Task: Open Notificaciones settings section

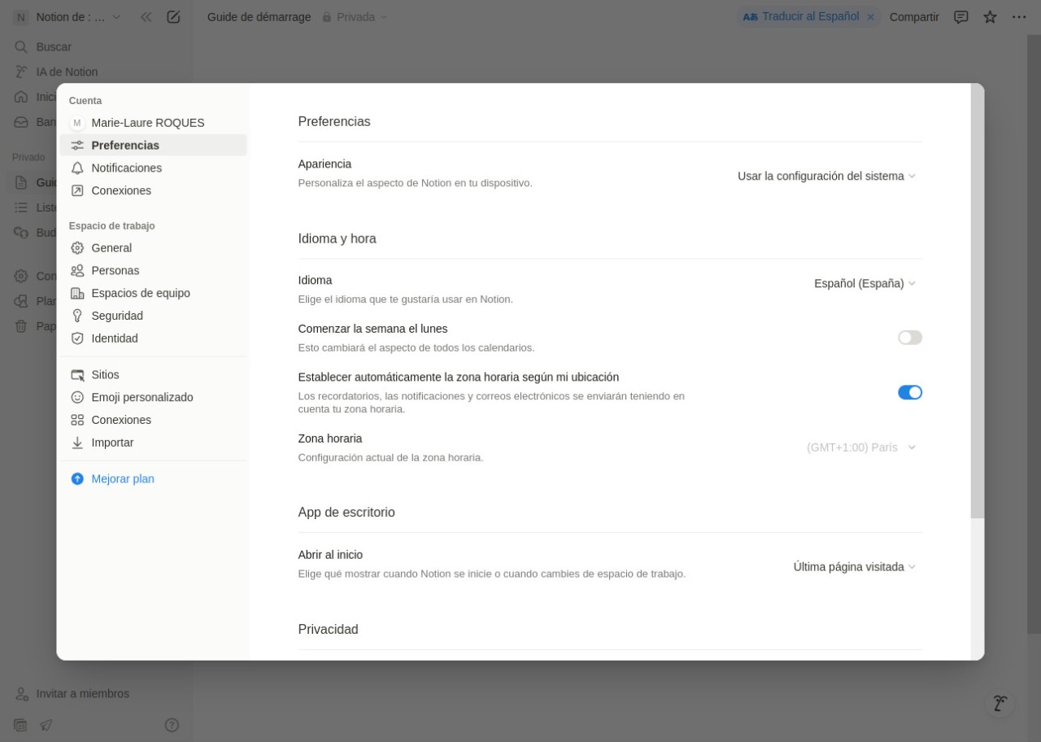Action: point(126,168)
